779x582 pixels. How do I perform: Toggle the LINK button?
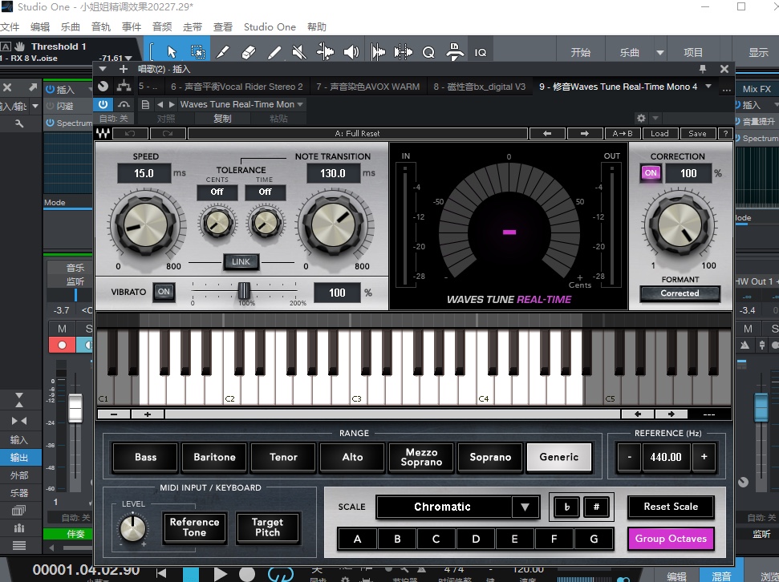tap(241, 261)
